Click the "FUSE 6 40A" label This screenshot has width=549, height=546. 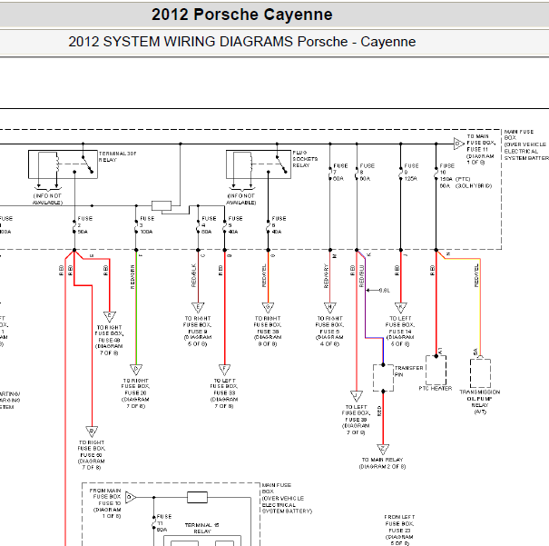coord(279,225)
